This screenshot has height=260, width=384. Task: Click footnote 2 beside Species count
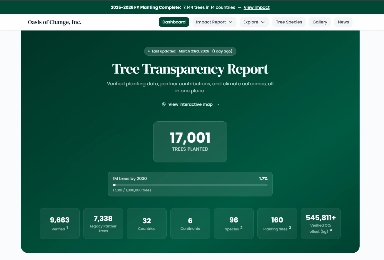pos(241,227)
